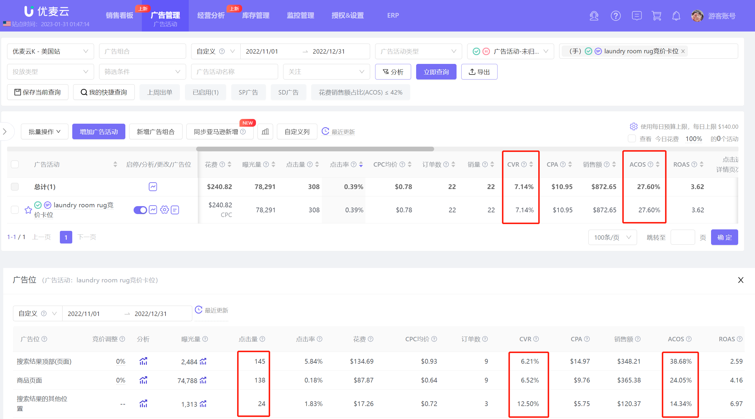This screenshot has height=419, width=755.
Task: Switch to the 库存管理 menu
Action: pyautogui.click(x=255, y=15)
